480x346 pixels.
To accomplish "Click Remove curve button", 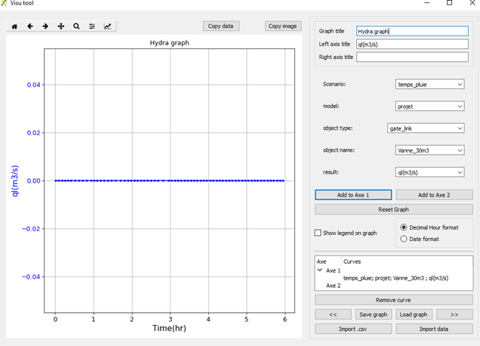I will click(x=394, y=300).
